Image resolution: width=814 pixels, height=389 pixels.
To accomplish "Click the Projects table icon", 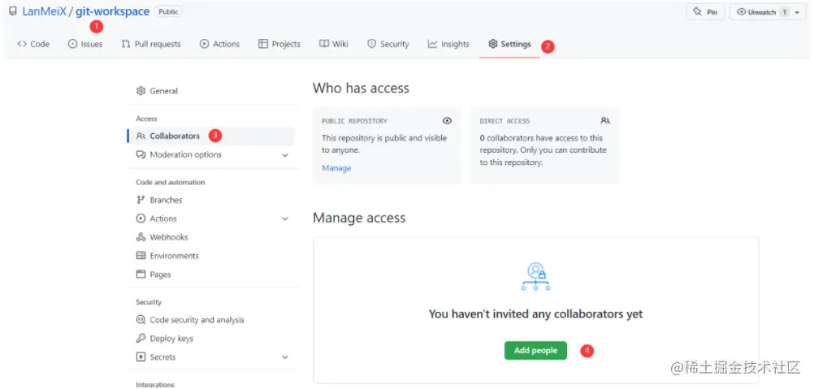I will tap(263, 44).
